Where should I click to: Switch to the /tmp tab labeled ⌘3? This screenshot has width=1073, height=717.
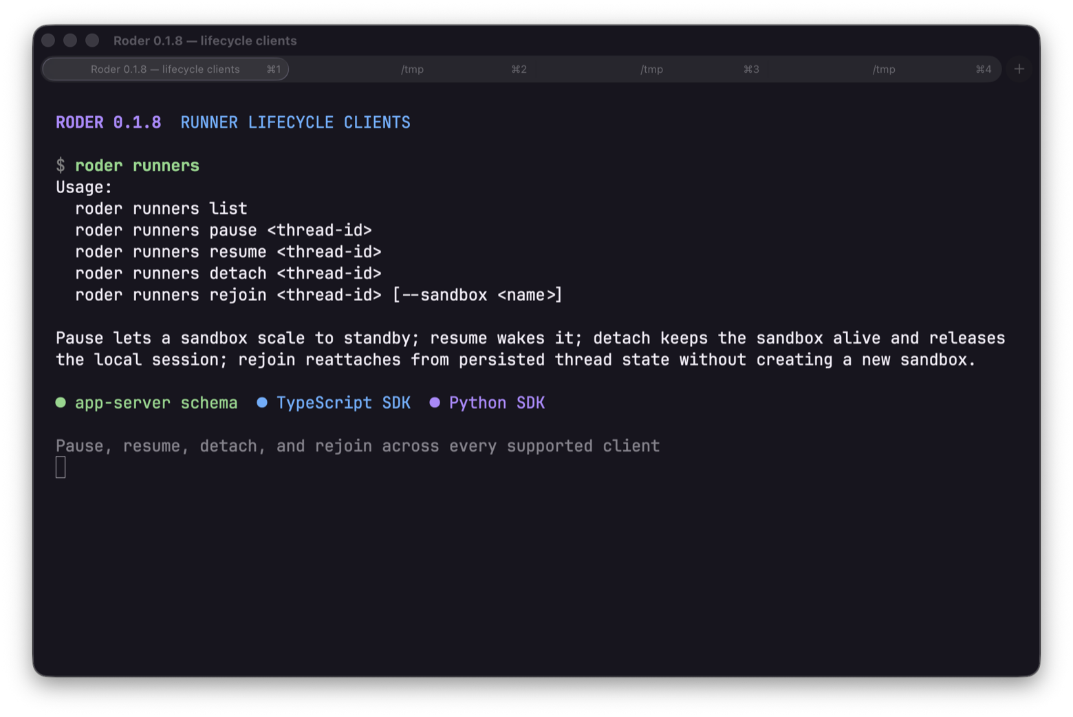(x=651, y=69)
